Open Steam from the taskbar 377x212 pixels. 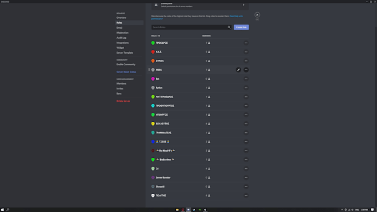(194, 210)
